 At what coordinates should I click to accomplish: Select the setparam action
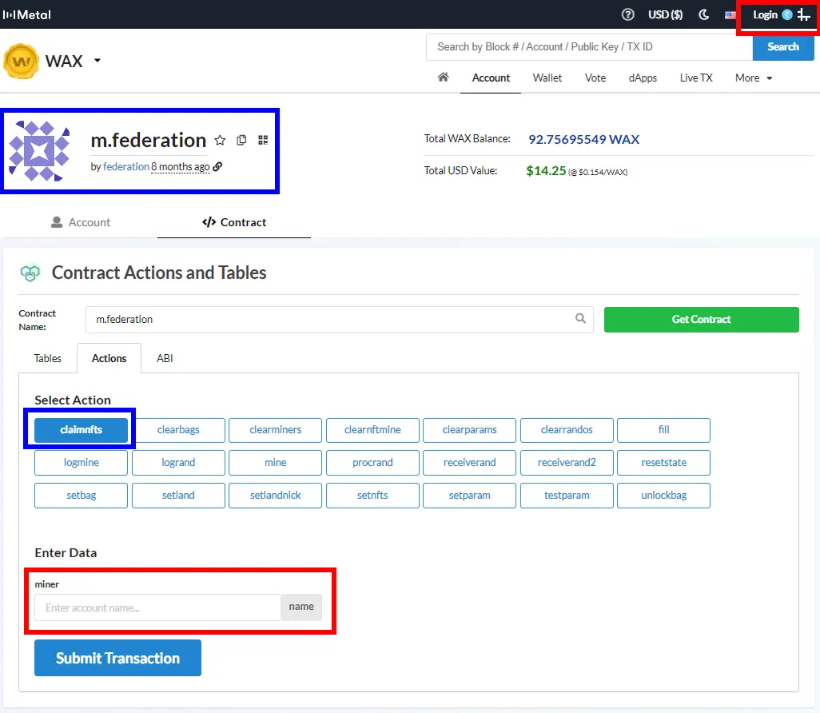point(470,496)
